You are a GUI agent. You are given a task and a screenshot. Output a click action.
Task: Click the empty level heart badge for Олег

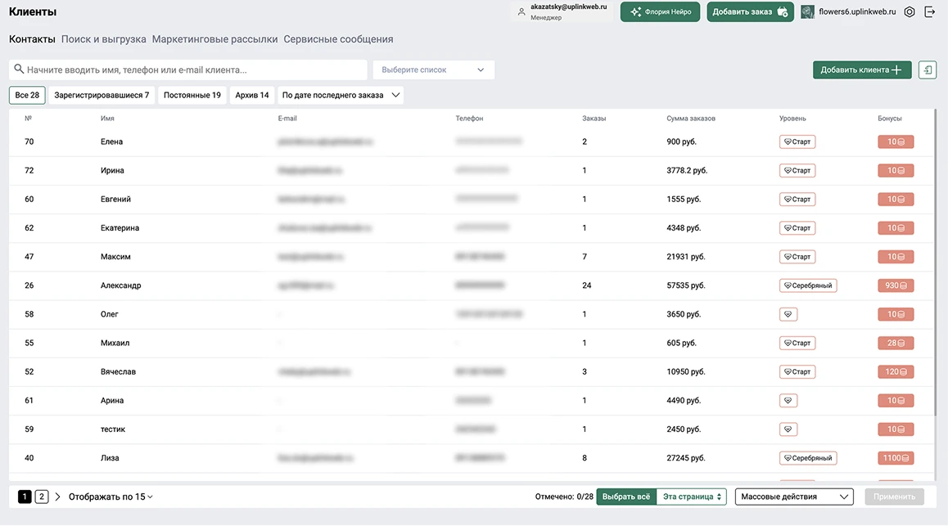788,315
